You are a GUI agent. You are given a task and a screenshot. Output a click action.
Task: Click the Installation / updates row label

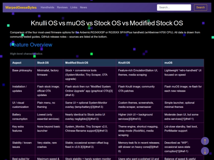(x=23, y=91)
